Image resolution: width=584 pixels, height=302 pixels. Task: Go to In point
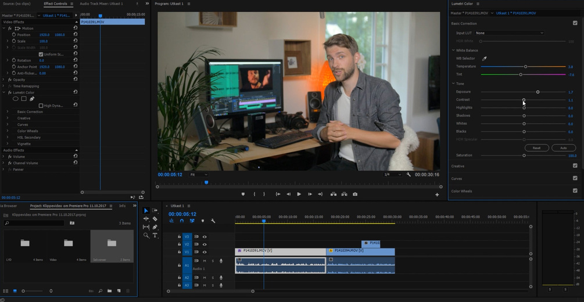tap(278, 194)
